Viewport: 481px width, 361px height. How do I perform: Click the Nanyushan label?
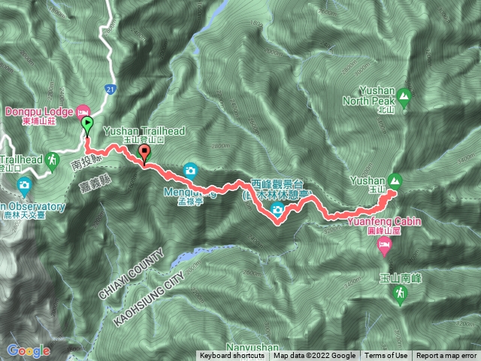pos(253,347)
